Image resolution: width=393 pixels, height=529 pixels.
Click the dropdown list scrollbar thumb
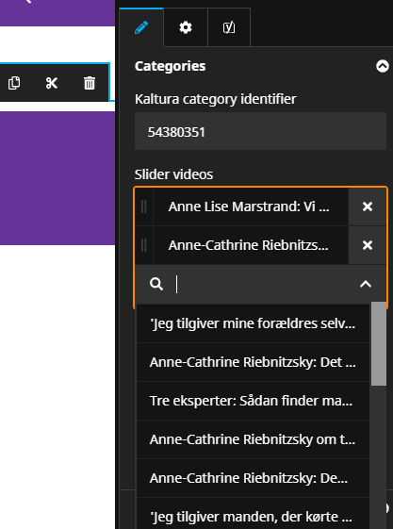(x=379, y=343)
